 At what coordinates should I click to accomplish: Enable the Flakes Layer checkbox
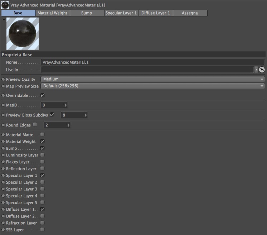click(x=42, y=161)
